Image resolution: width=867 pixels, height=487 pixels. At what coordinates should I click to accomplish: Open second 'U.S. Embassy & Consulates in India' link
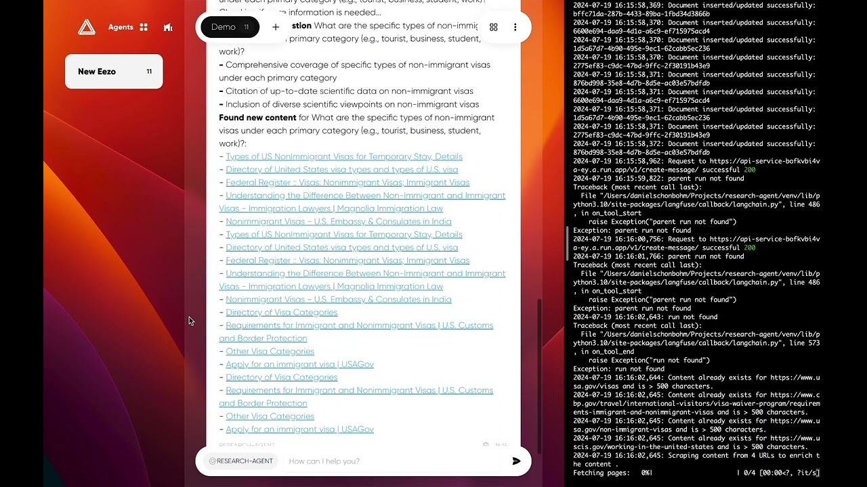point(339,300)
